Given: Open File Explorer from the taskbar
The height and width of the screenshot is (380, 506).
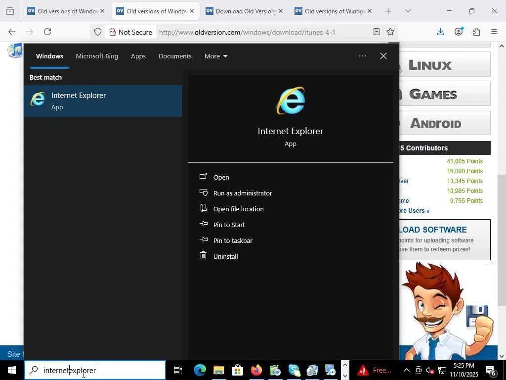Looking at the screenshot, I should (218, 370).
